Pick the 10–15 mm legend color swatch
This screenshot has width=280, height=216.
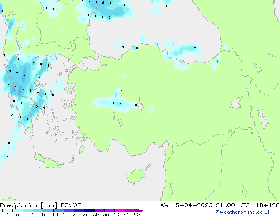coord(59,210)
